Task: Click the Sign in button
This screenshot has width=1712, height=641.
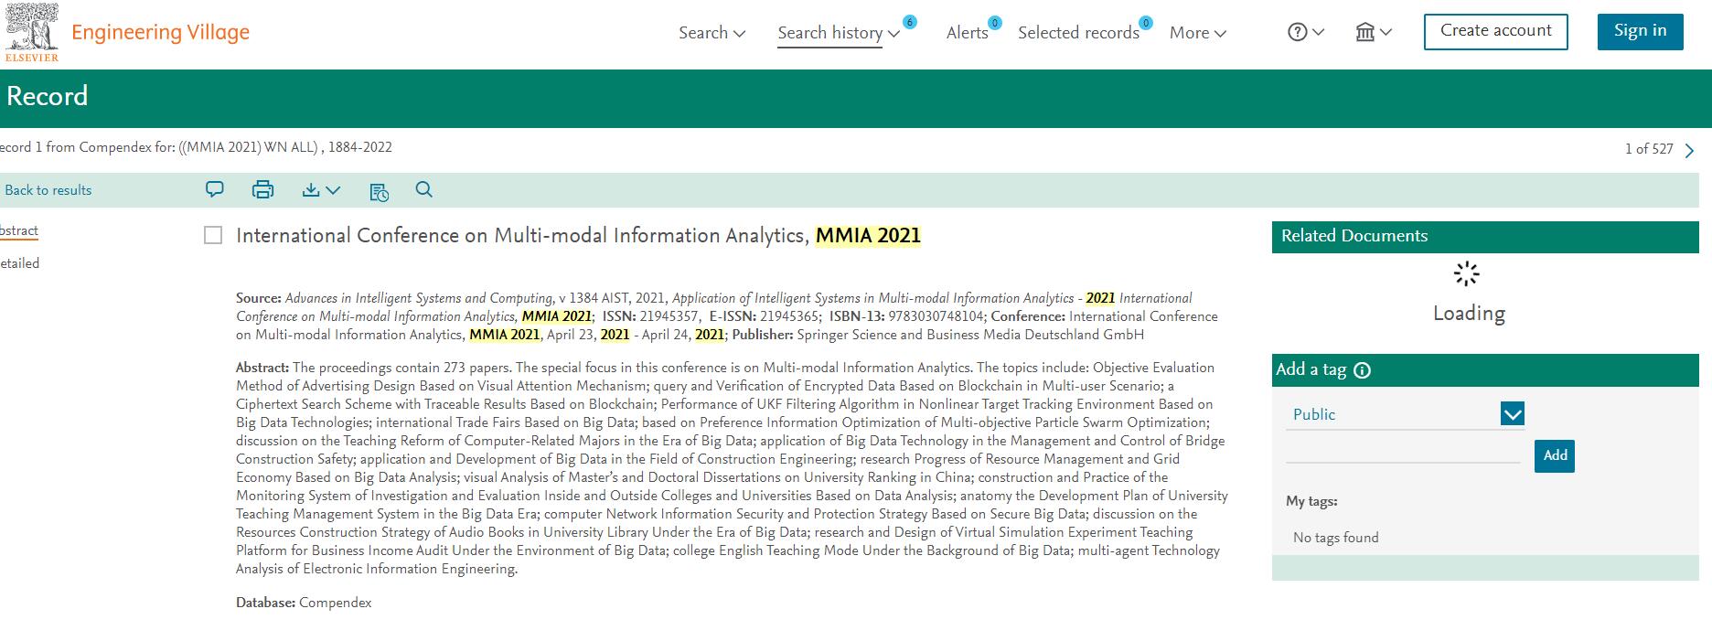Action: click(x=1640, y=31)
